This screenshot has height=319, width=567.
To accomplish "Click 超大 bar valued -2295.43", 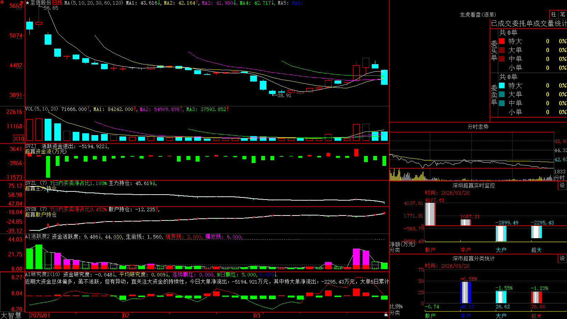I will pos(536,232).
